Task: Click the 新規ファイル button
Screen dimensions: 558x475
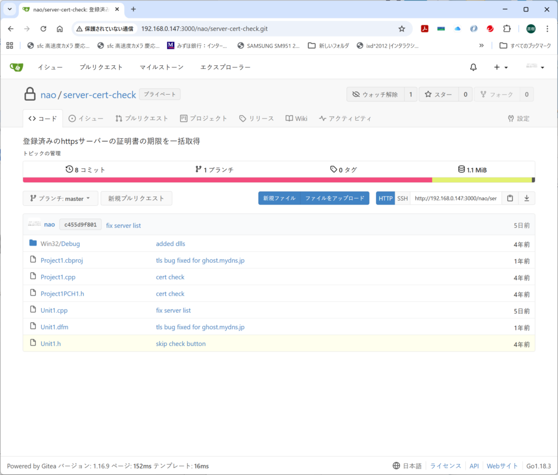Action: pos(279,199)
